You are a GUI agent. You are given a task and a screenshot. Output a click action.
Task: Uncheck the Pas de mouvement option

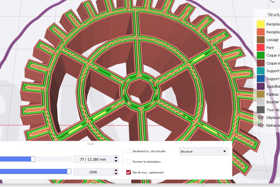pos(129,172)
